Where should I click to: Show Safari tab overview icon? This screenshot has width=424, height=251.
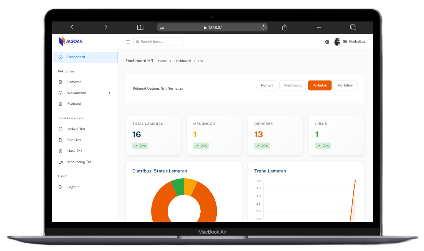click(x=353, y=27)
